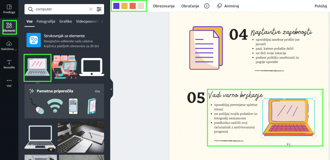Click the Strokovnjak za elemente icon
The height and width of the screenshot is (160, 330).
tap(34, 40)
